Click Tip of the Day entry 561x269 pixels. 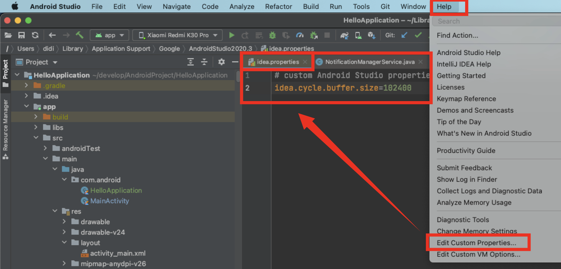click(459, 122)
